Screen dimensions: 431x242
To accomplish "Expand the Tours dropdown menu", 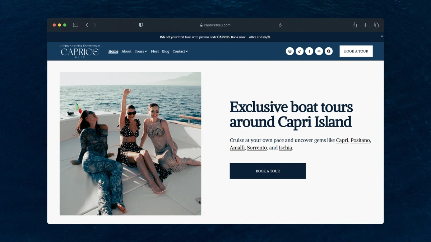I will coord(141,51).
